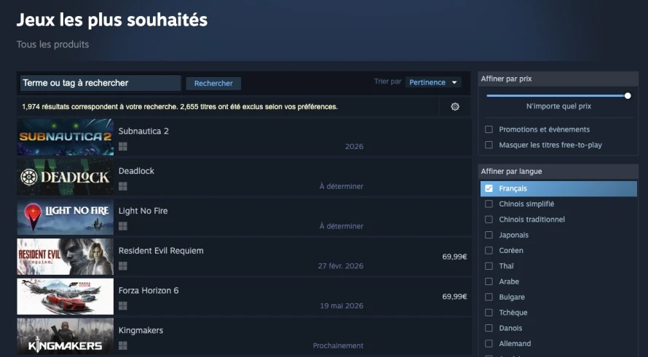This screenshot has height=357, width=648.
Task: Click Windows icon under Light No Fire
Action: 123,226
